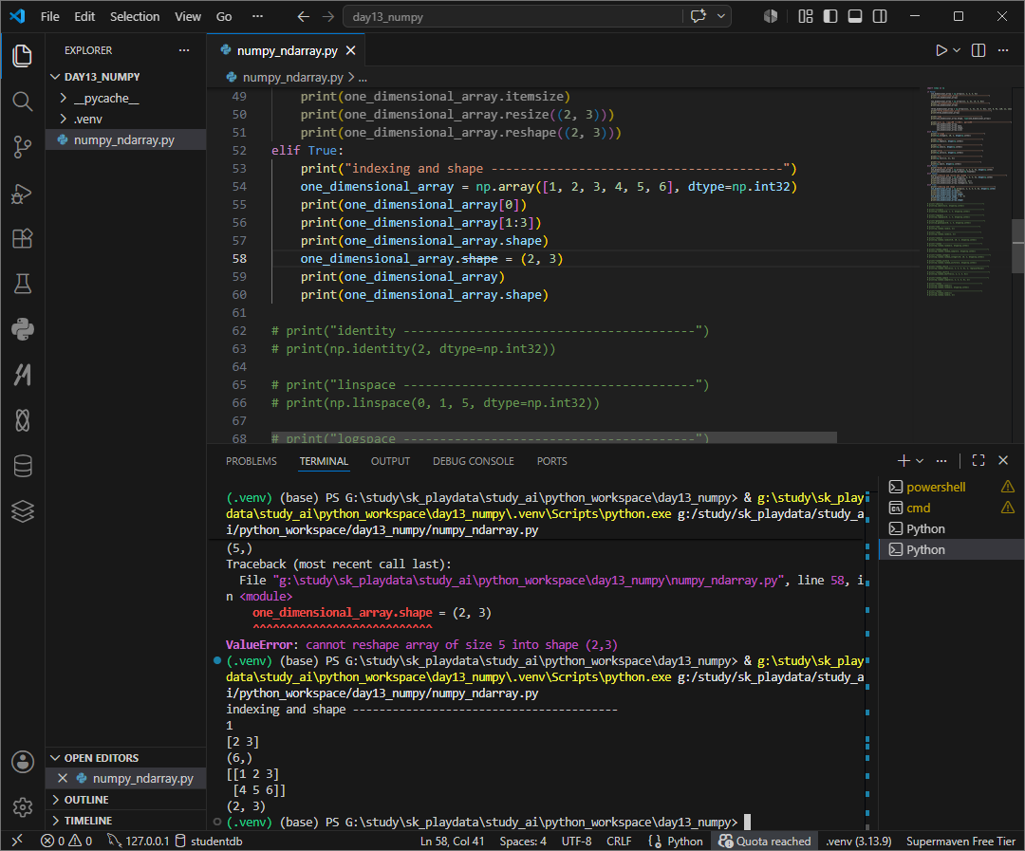
Task: Go back with the navigation arrow
Action: [x=303, y=17]
